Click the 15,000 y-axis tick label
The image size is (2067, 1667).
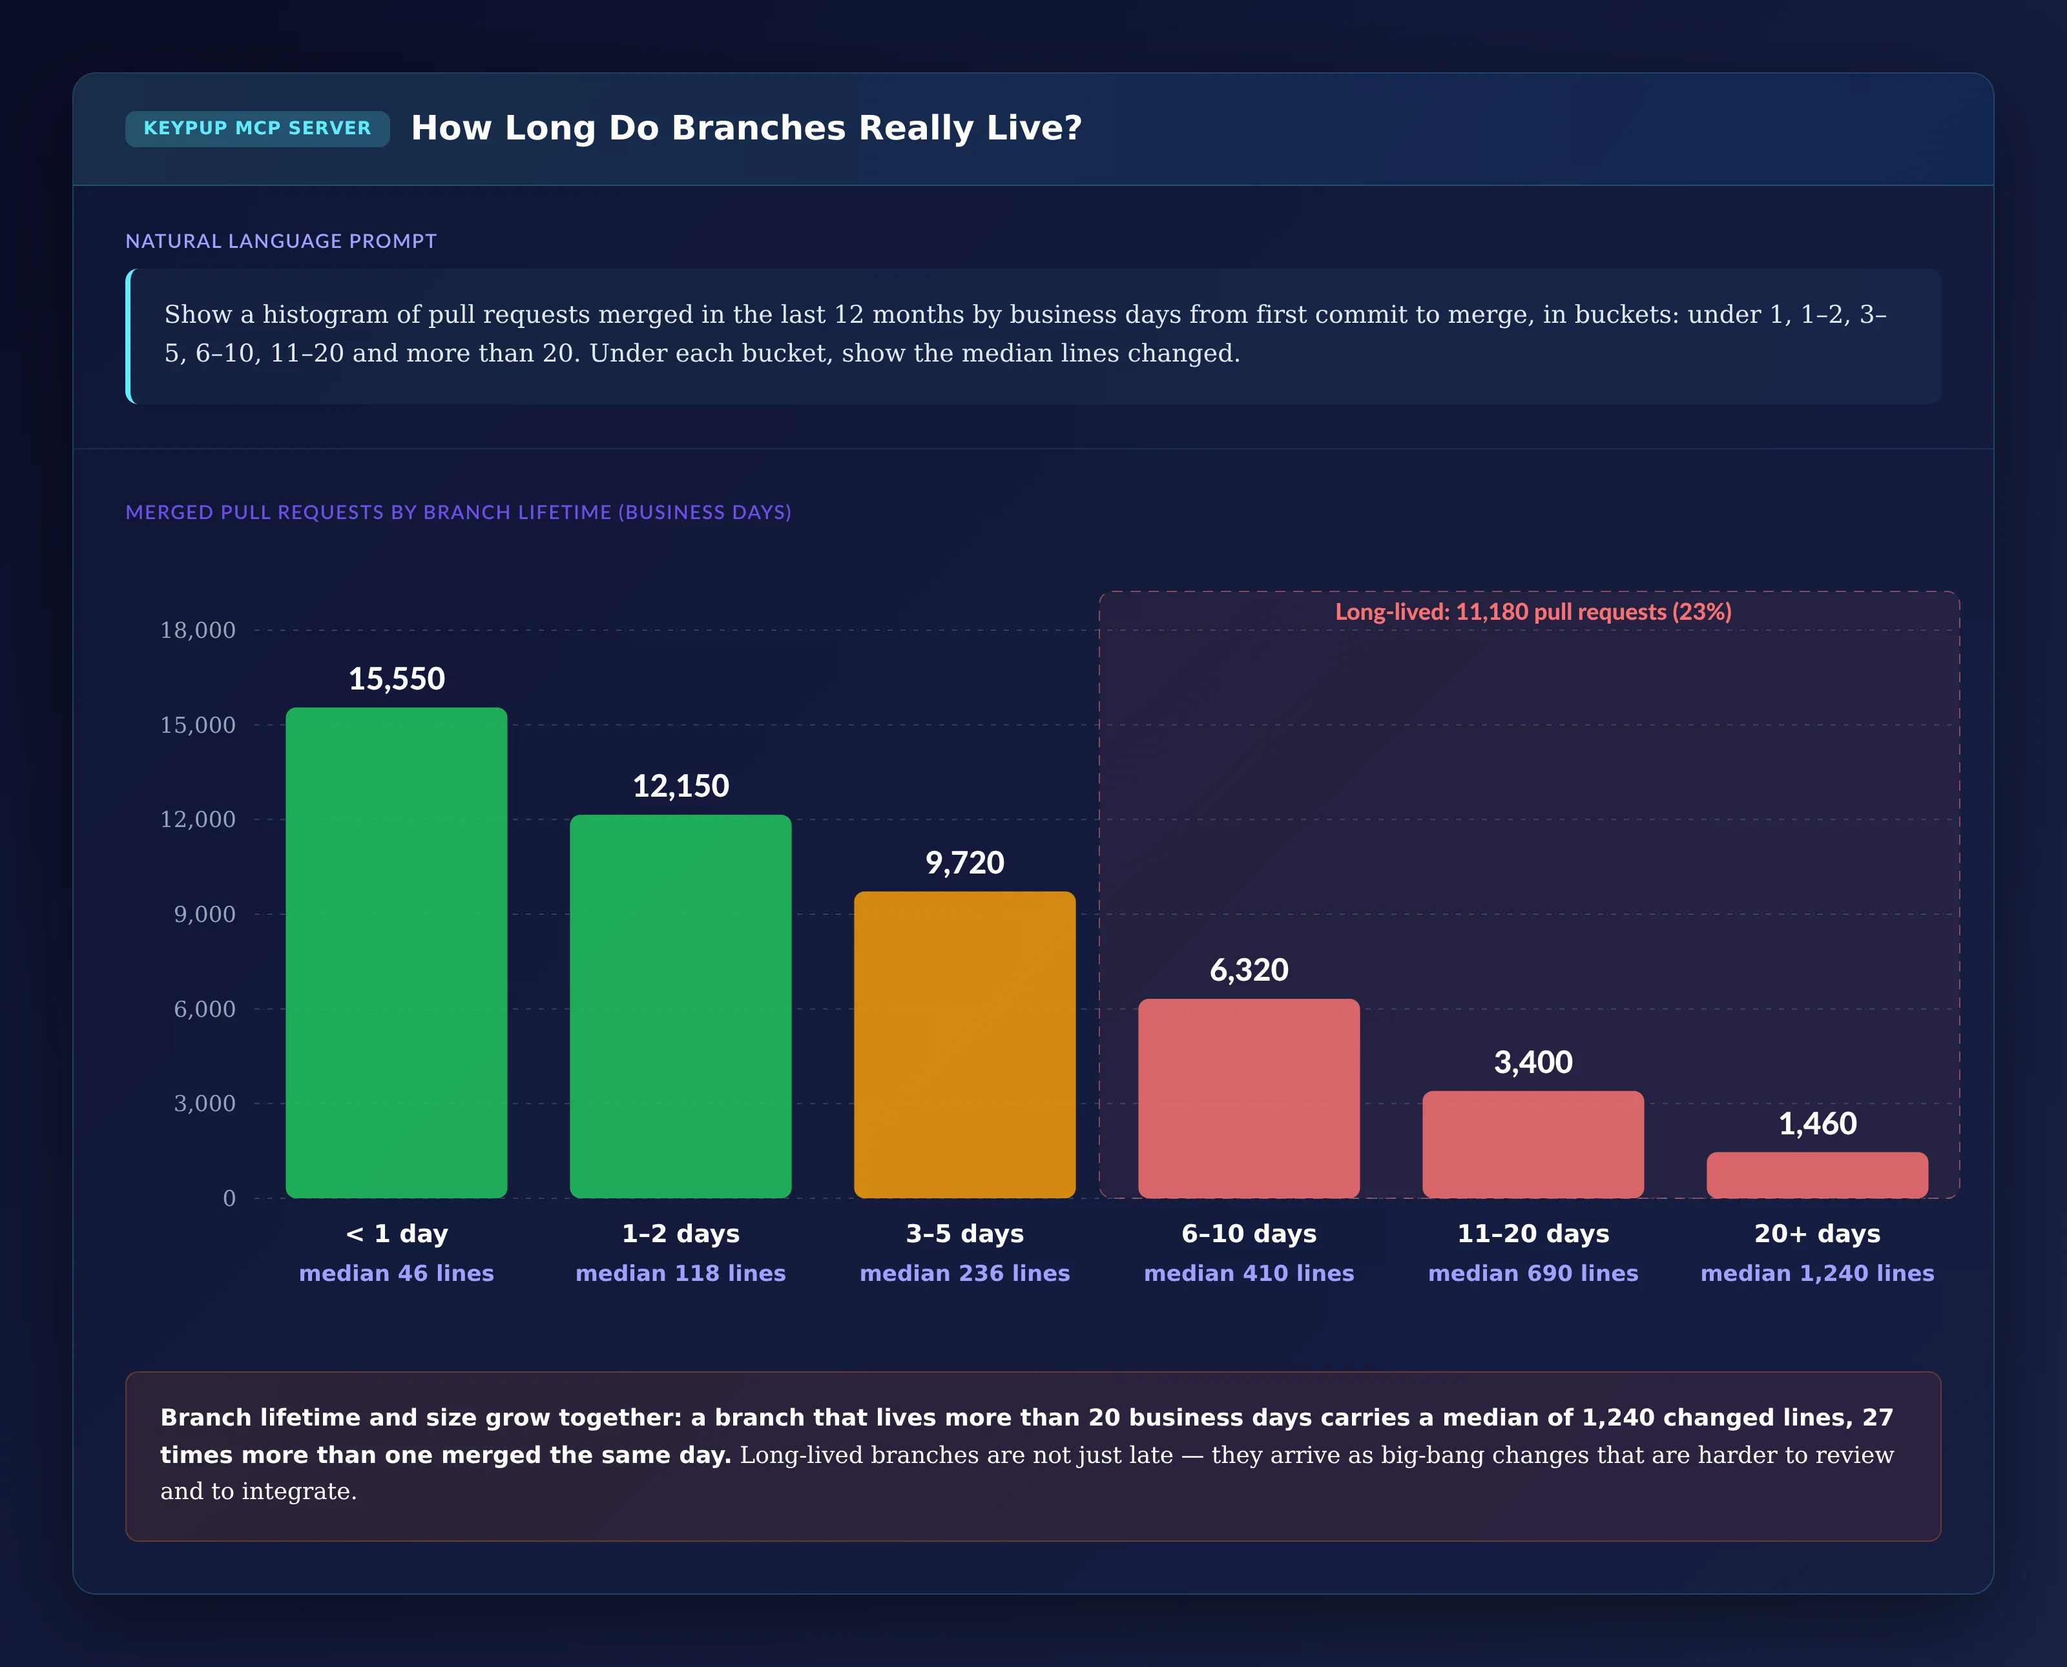198,725
